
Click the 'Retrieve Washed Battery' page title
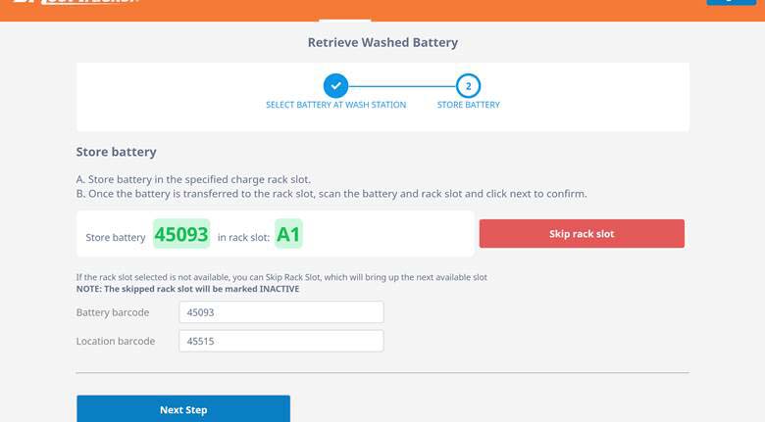click(382, 43)
